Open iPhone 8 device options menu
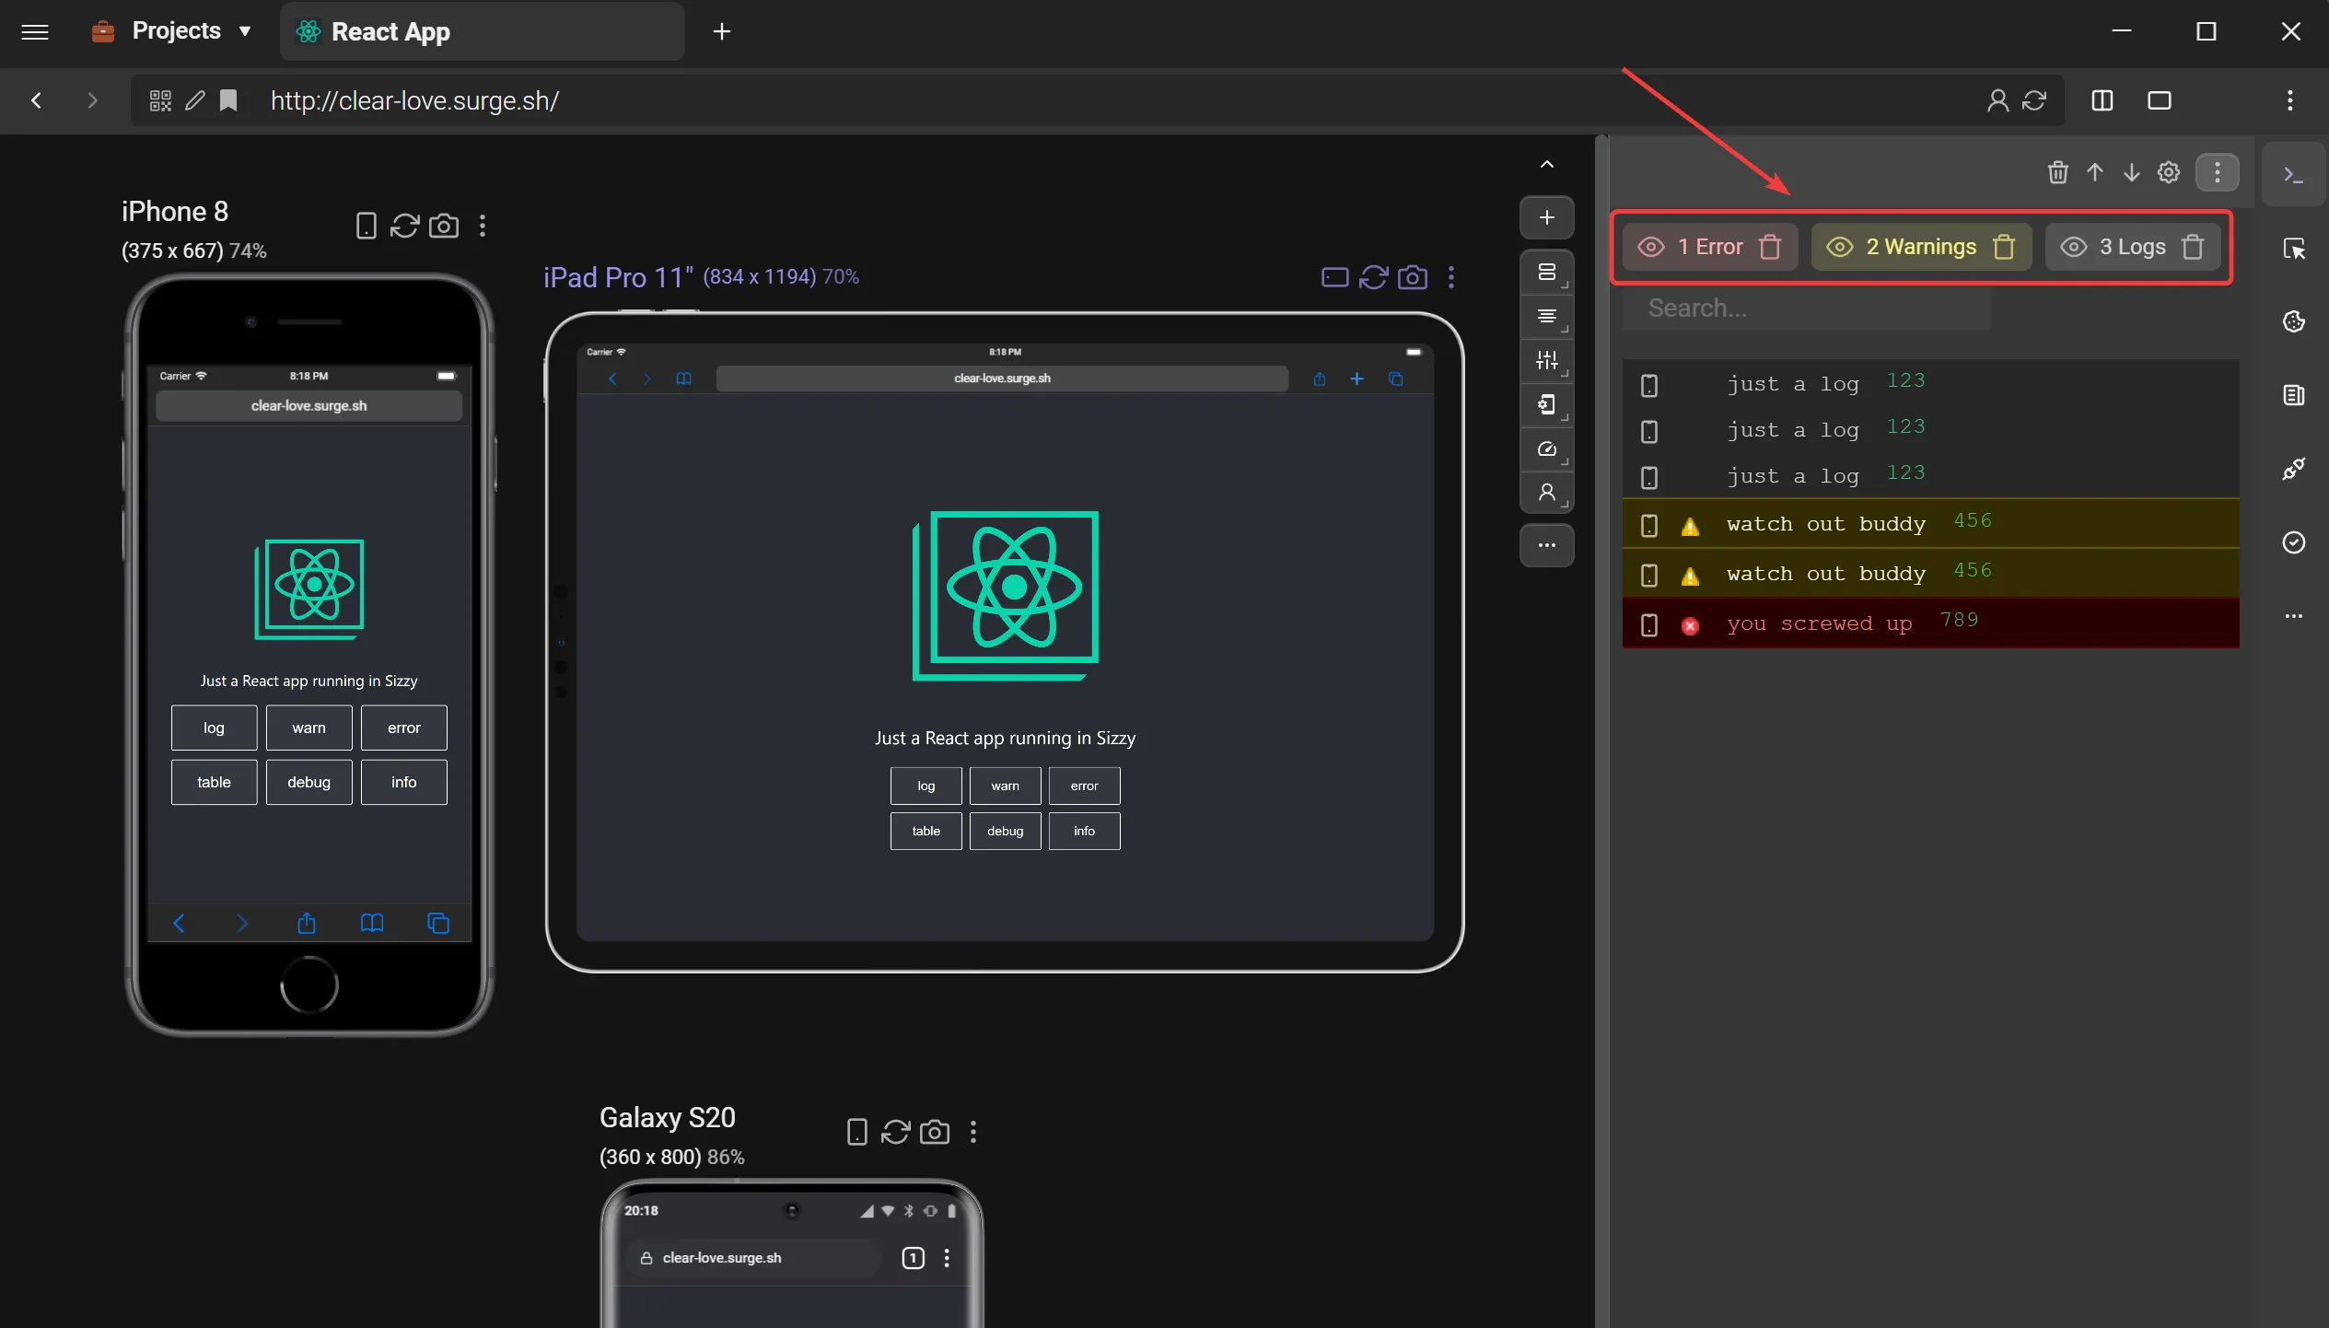 pos(483,226)
